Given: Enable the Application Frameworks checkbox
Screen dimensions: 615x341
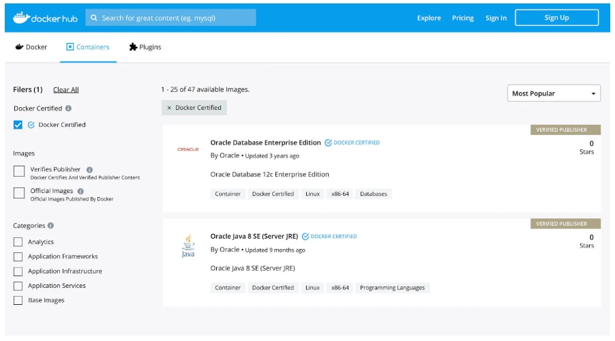Looking at the screenshot, I should 18,256.
